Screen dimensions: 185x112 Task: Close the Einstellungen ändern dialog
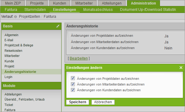click(x=181, y=68)
